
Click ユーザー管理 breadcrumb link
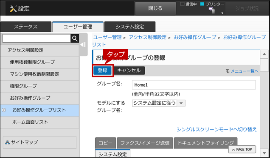click(x=107, y=37)
